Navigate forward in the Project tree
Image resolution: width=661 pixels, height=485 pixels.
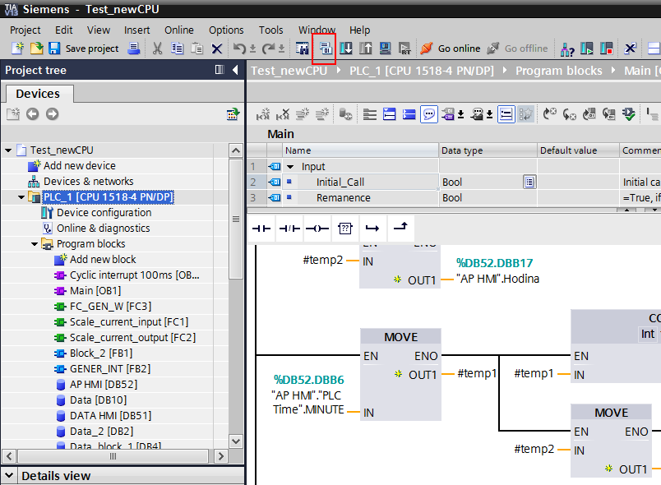53,113
